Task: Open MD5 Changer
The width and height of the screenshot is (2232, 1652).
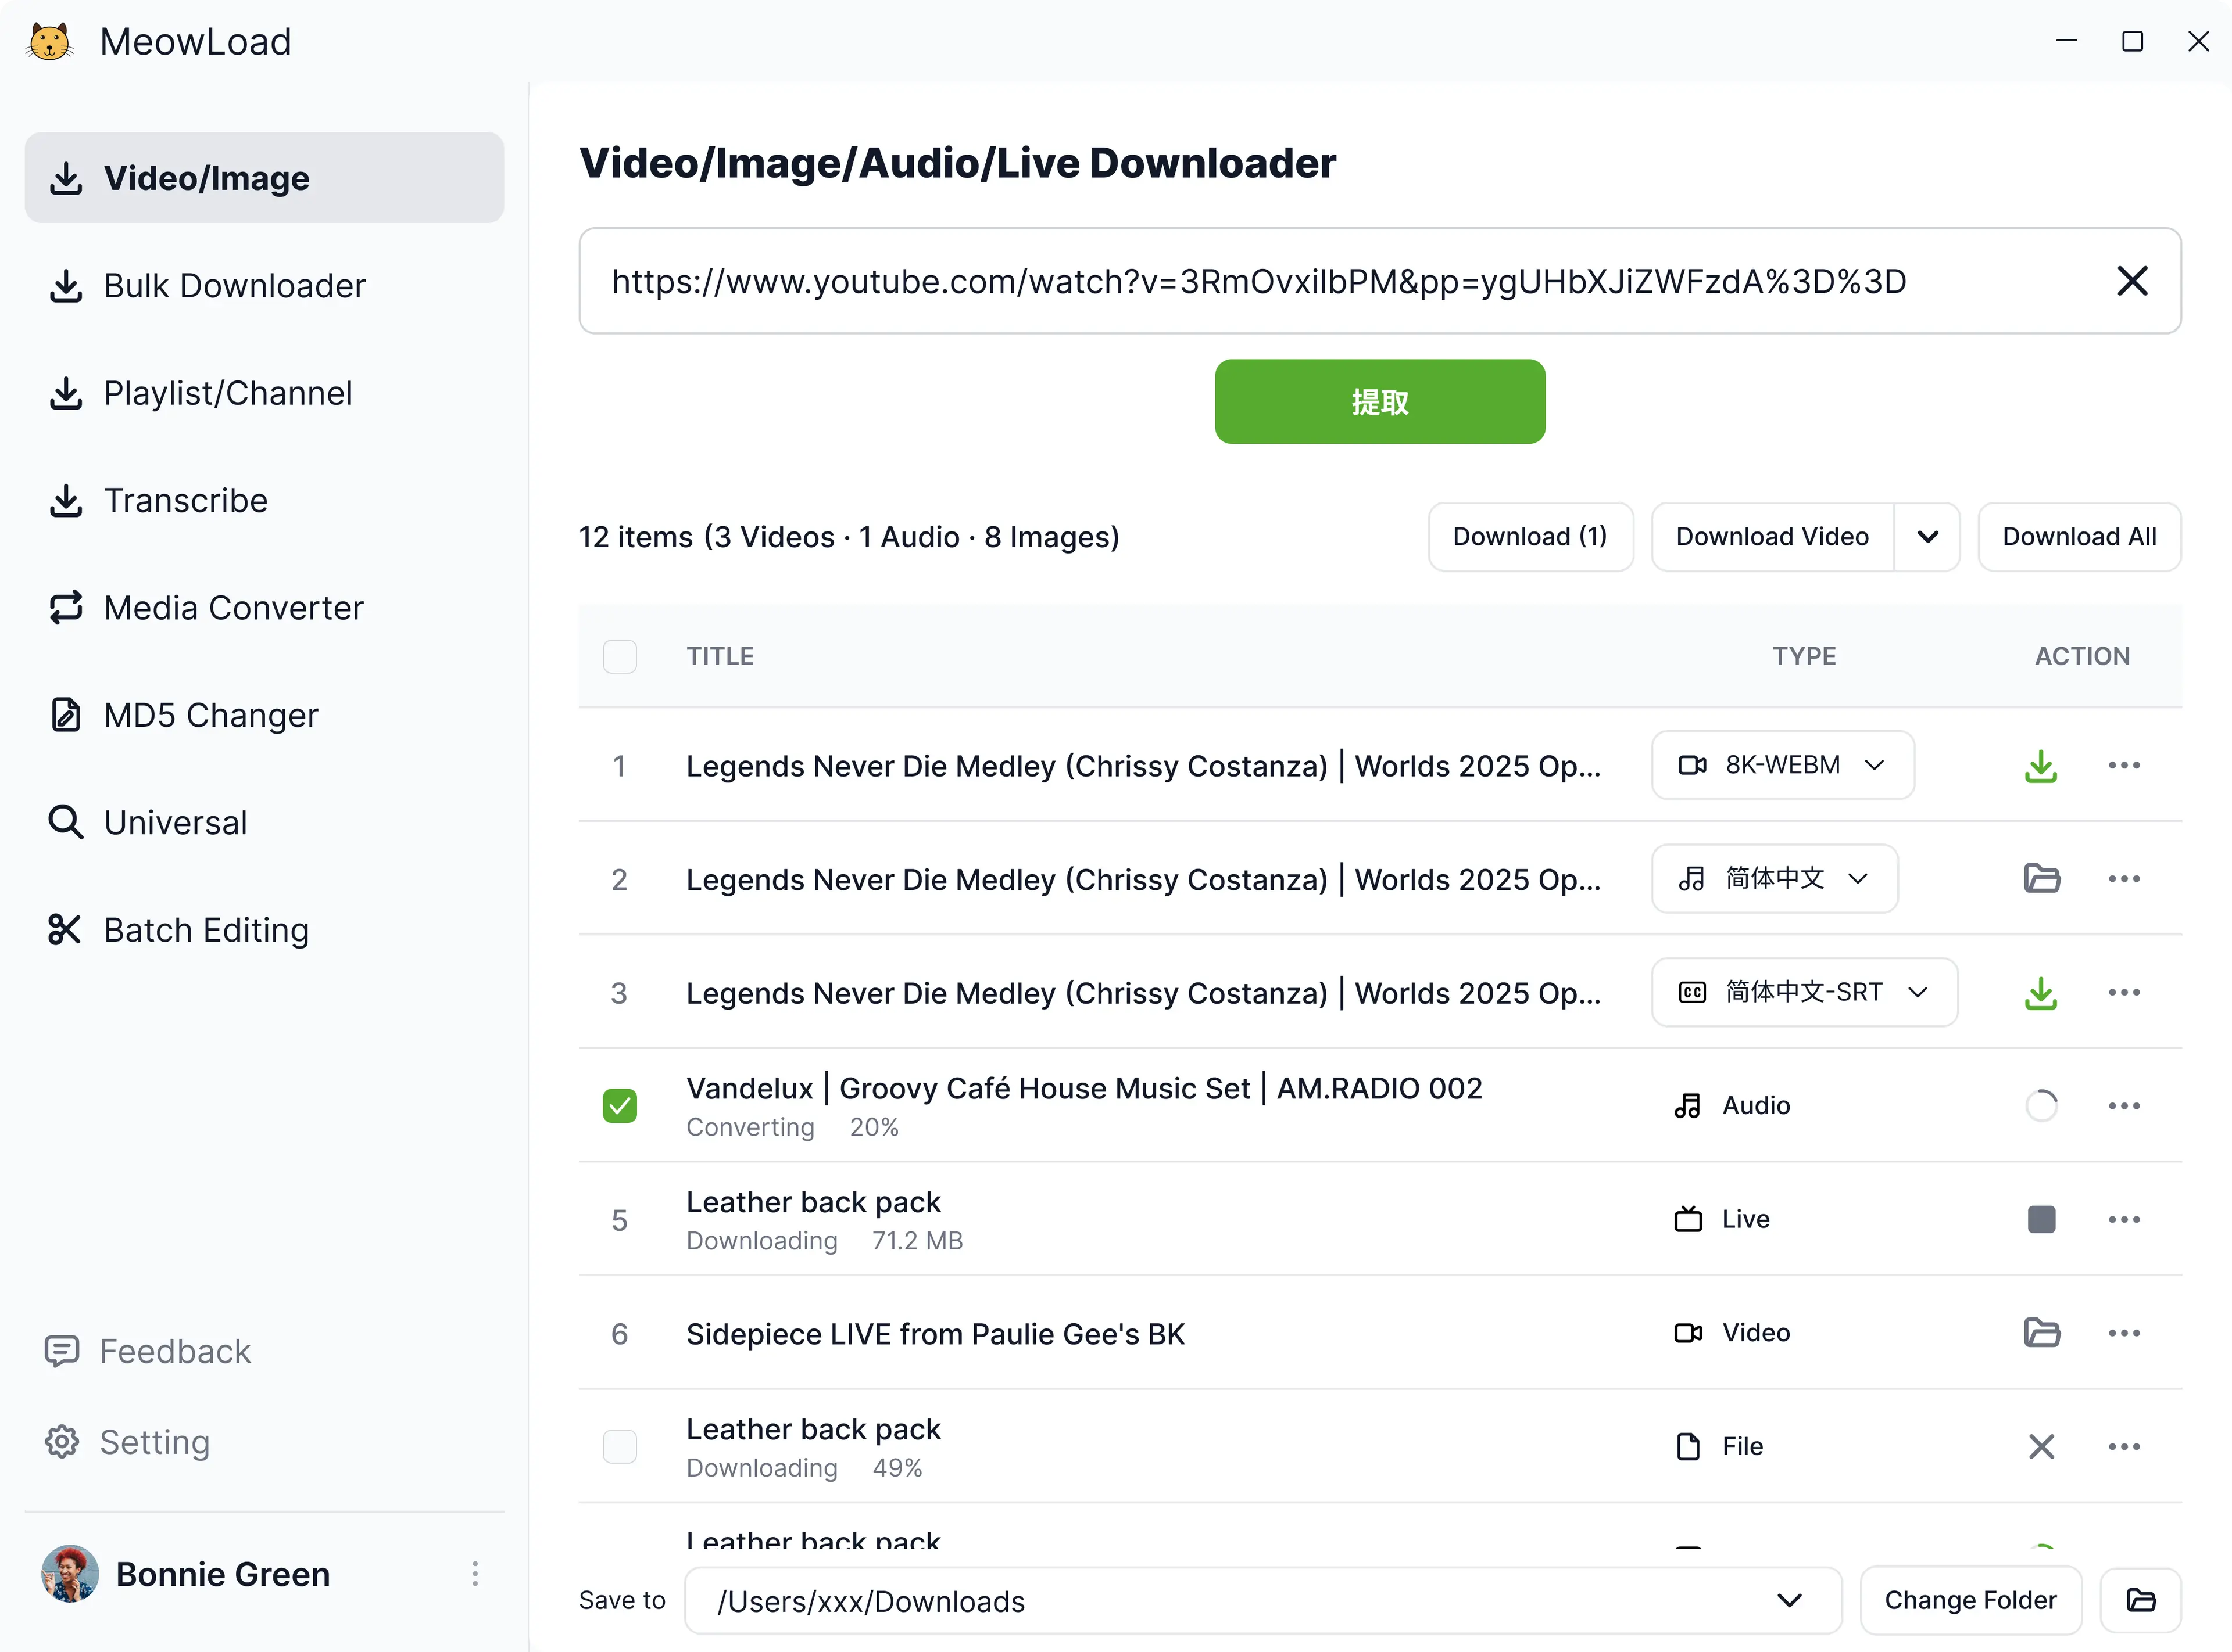Action: click(264, 716)
